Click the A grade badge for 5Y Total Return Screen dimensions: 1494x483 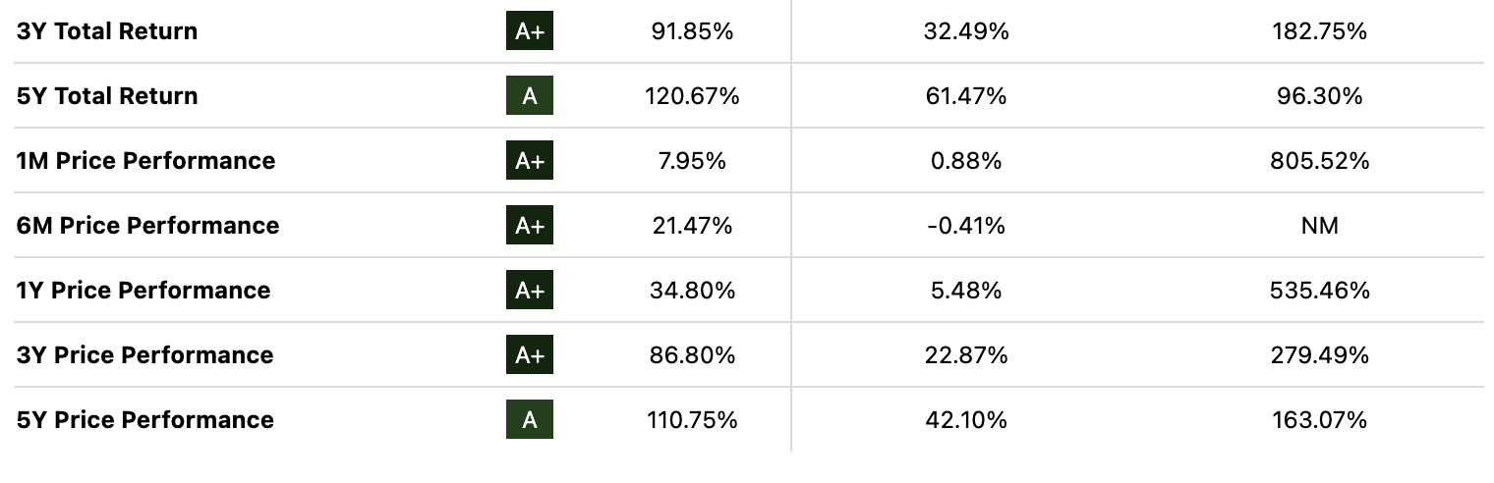pos(530,96)
